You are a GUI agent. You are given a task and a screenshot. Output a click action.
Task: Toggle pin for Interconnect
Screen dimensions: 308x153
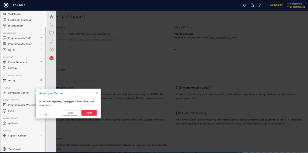point(41,26)
